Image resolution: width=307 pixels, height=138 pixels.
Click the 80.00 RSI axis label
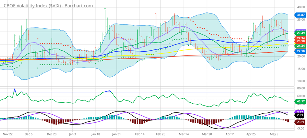[300, 88]
